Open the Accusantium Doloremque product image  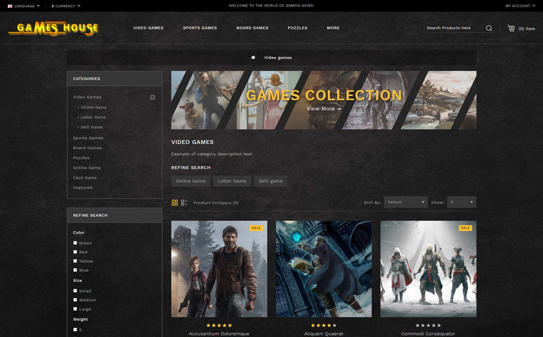(x=219, y=269)
